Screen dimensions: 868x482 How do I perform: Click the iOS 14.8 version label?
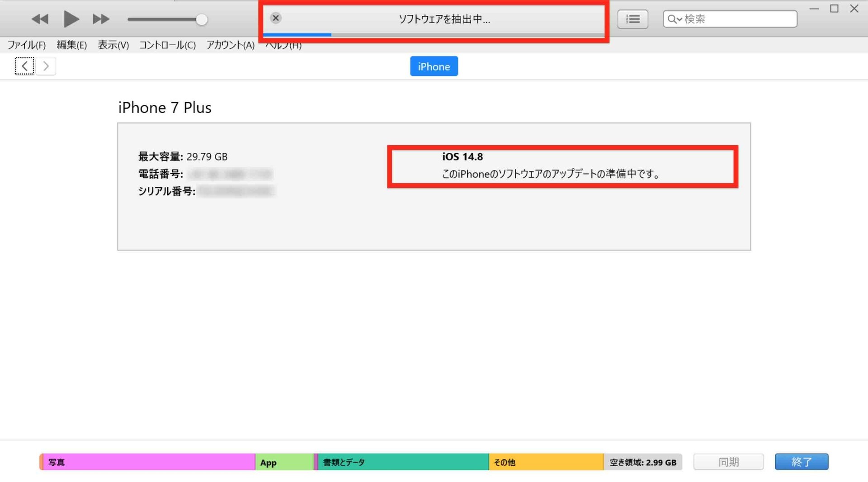[x=462, y=156]
